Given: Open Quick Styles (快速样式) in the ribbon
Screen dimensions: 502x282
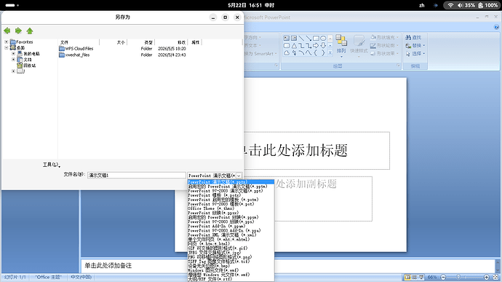Looking at the screenshot, I should click(x=359, y=46).
